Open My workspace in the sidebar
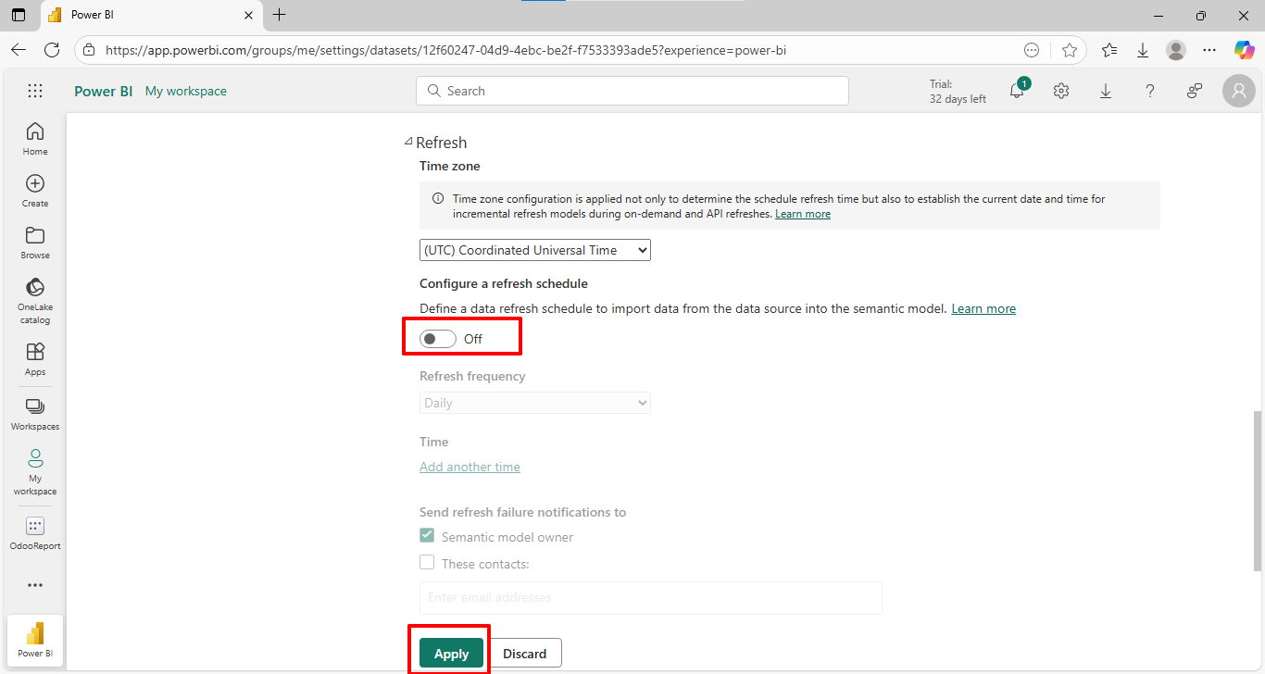The image size is (1265, 674). coord(35,471)
